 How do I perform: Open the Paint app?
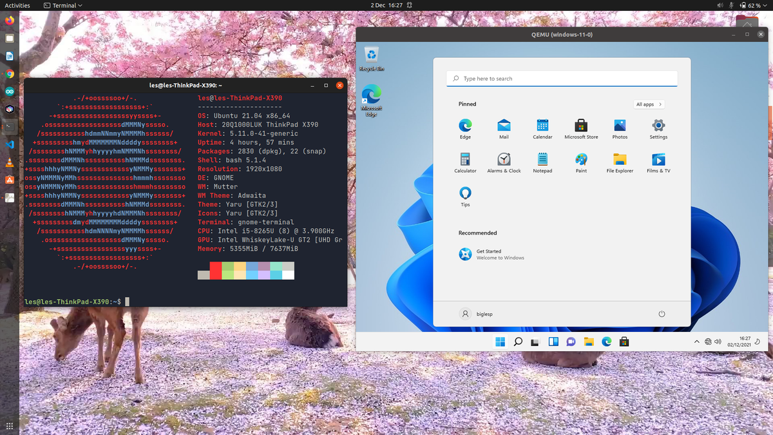[x=581, y=162]
